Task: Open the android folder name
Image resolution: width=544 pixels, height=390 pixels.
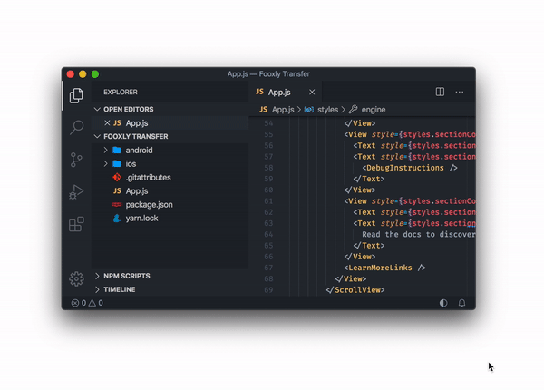Action: pos(139,150)
